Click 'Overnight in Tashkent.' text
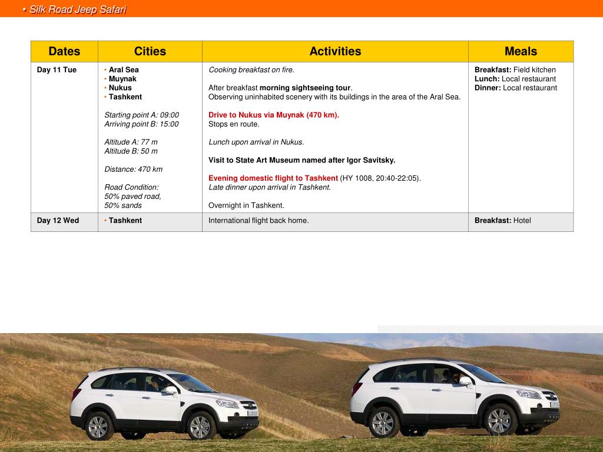 click(246, 205)
